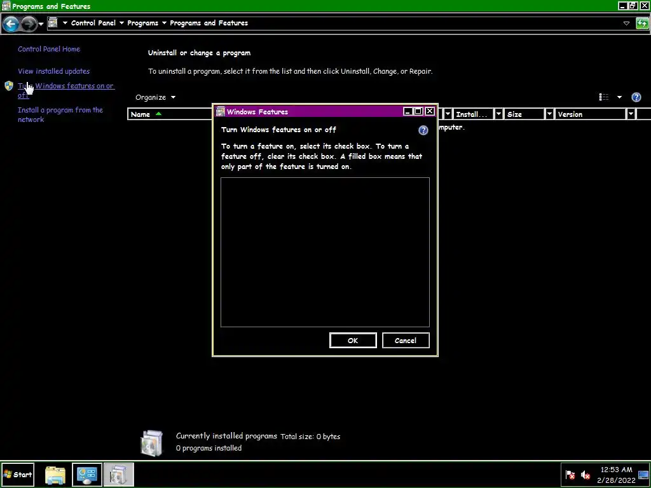Viewport: 651px width, 488px height.
Task: Click the Back navigation arrow
Action: (11, 24)
